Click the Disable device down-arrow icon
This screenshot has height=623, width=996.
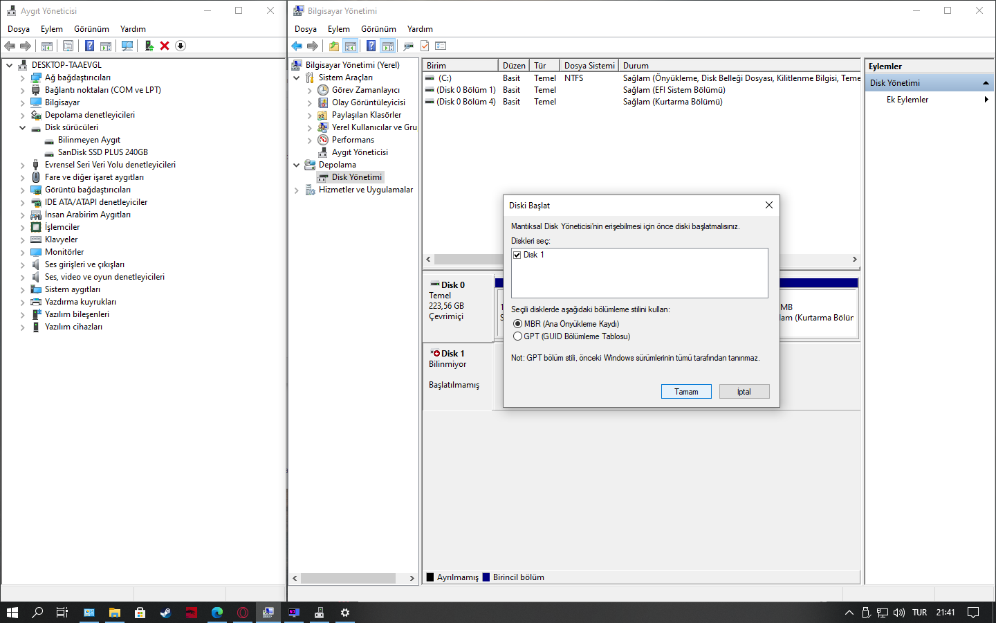pos(181,46)
